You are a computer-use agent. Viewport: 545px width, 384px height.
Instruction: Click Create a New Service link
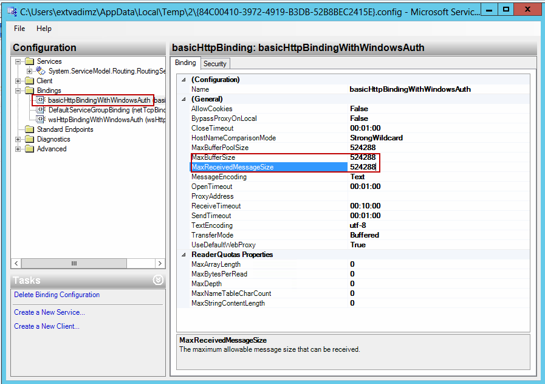pos(49,312)
